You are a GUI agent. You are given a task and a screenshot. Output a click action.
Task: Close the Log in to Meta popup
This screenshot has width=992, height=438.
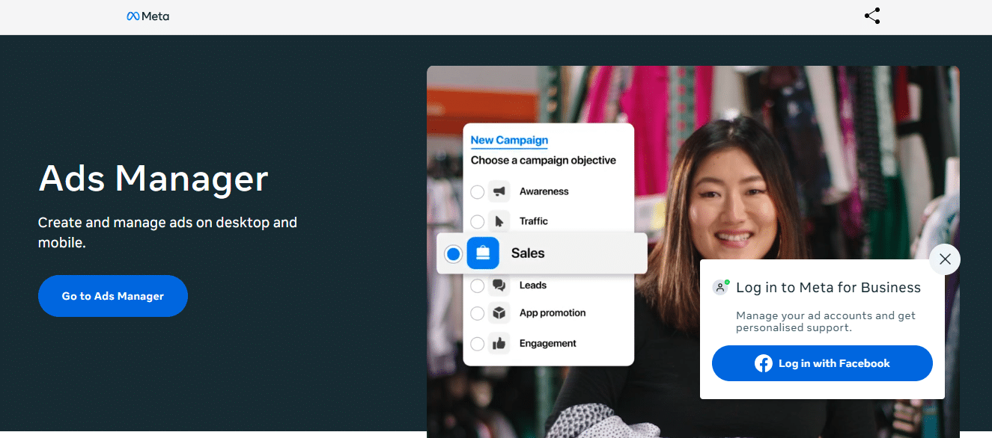(945, 259)
